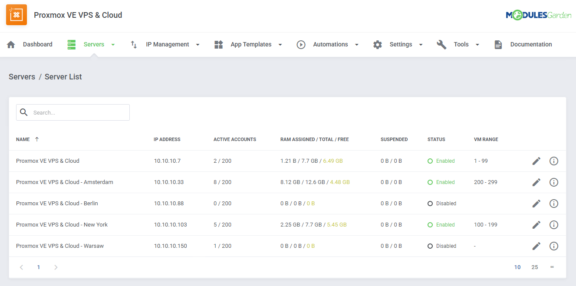
Task: Click the ModulesGarden logo
Action: pyautogui.click(x=538, y=15)
